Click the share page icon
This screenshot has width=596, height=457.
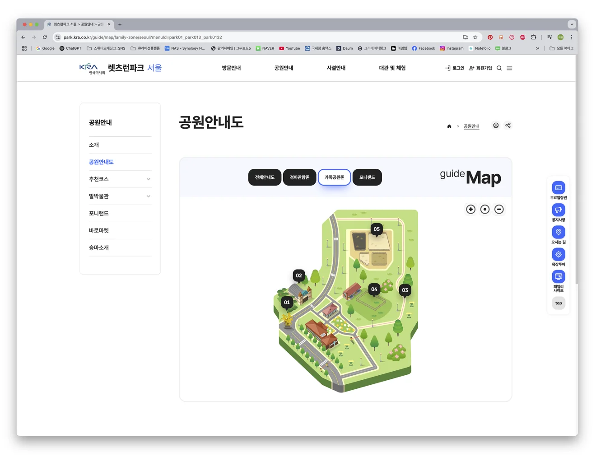coord(508,126)
